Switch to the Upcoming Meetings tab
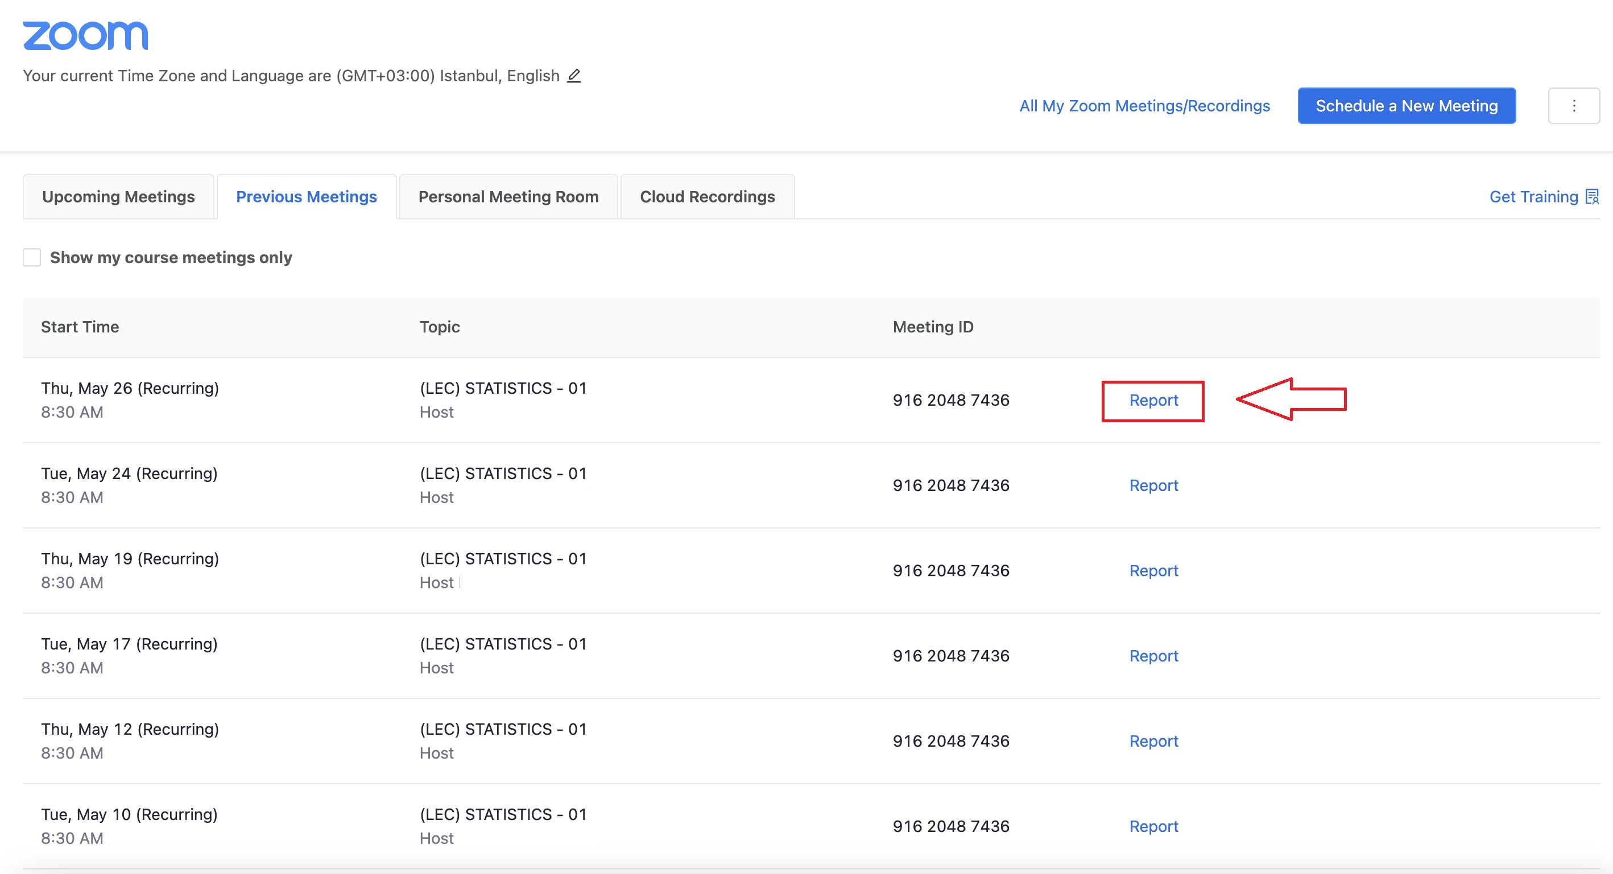Screen dimensions: 1613x874 point(118,197)
